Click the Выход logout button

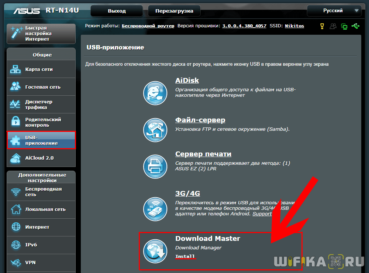tap(117, 11)
